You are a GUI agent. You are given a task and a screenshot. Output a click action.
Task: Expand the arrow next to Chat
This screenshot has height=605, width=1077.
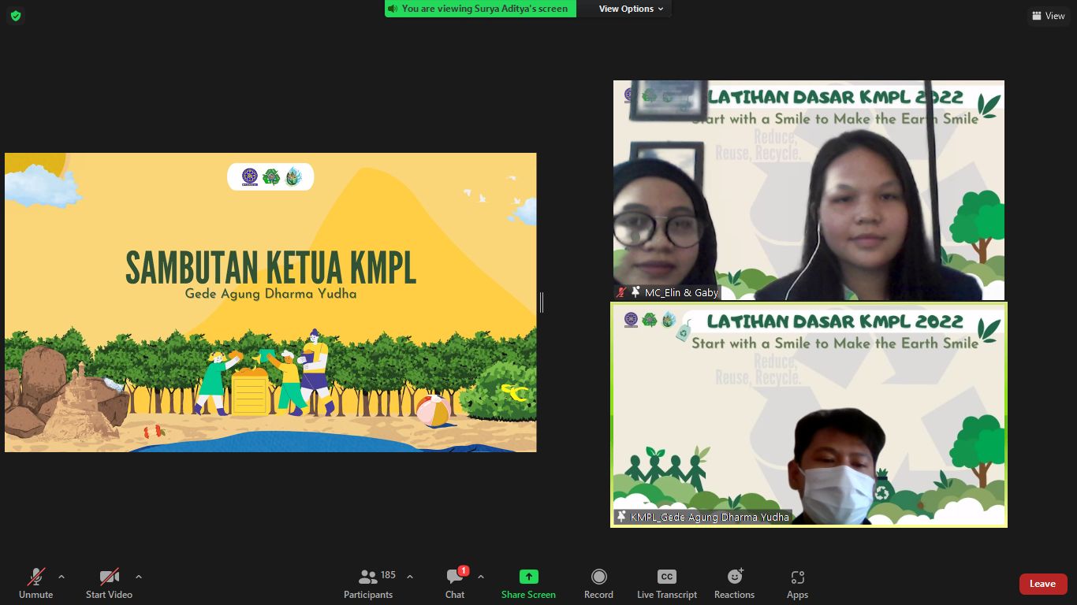481,577
